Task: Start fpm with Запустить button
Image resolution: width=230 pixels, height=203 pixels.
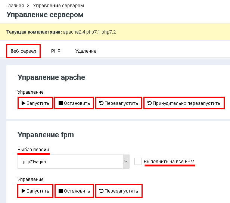Action: 35,191
